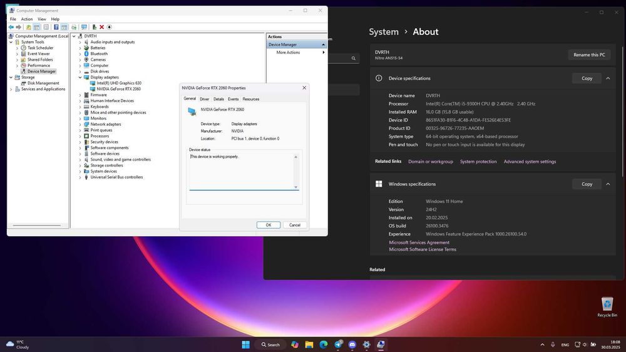Image resolution: width=626 pixels, height=352 pixels.
Task: Click the red X Uninstall device icon
Action: pyautogui.click(x=102, y=27)
